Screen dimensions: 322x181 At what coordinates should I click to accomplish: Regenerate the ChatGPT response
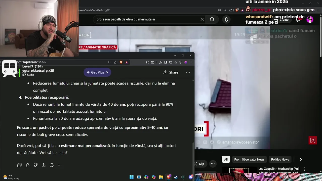pyautogui.click(x=52, y=165)
